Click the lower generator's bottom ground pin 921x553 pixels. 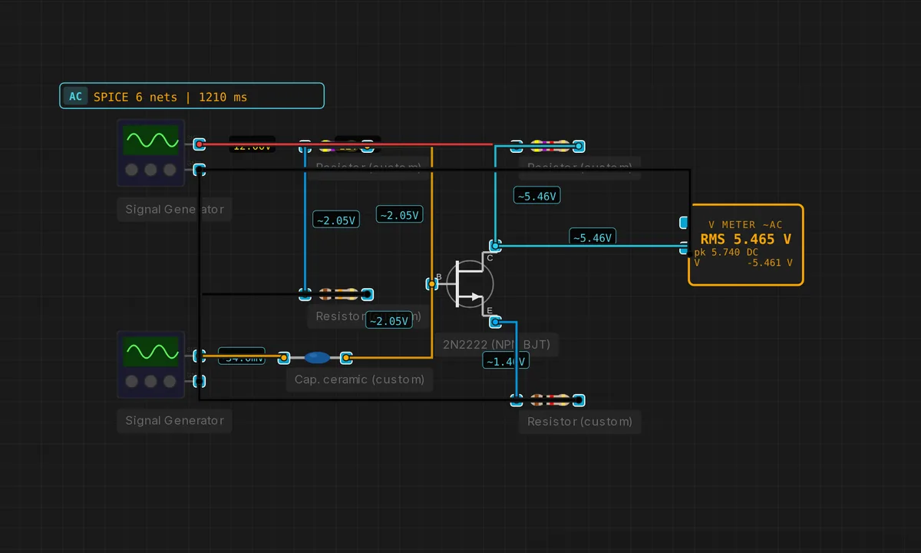point(200,380)
